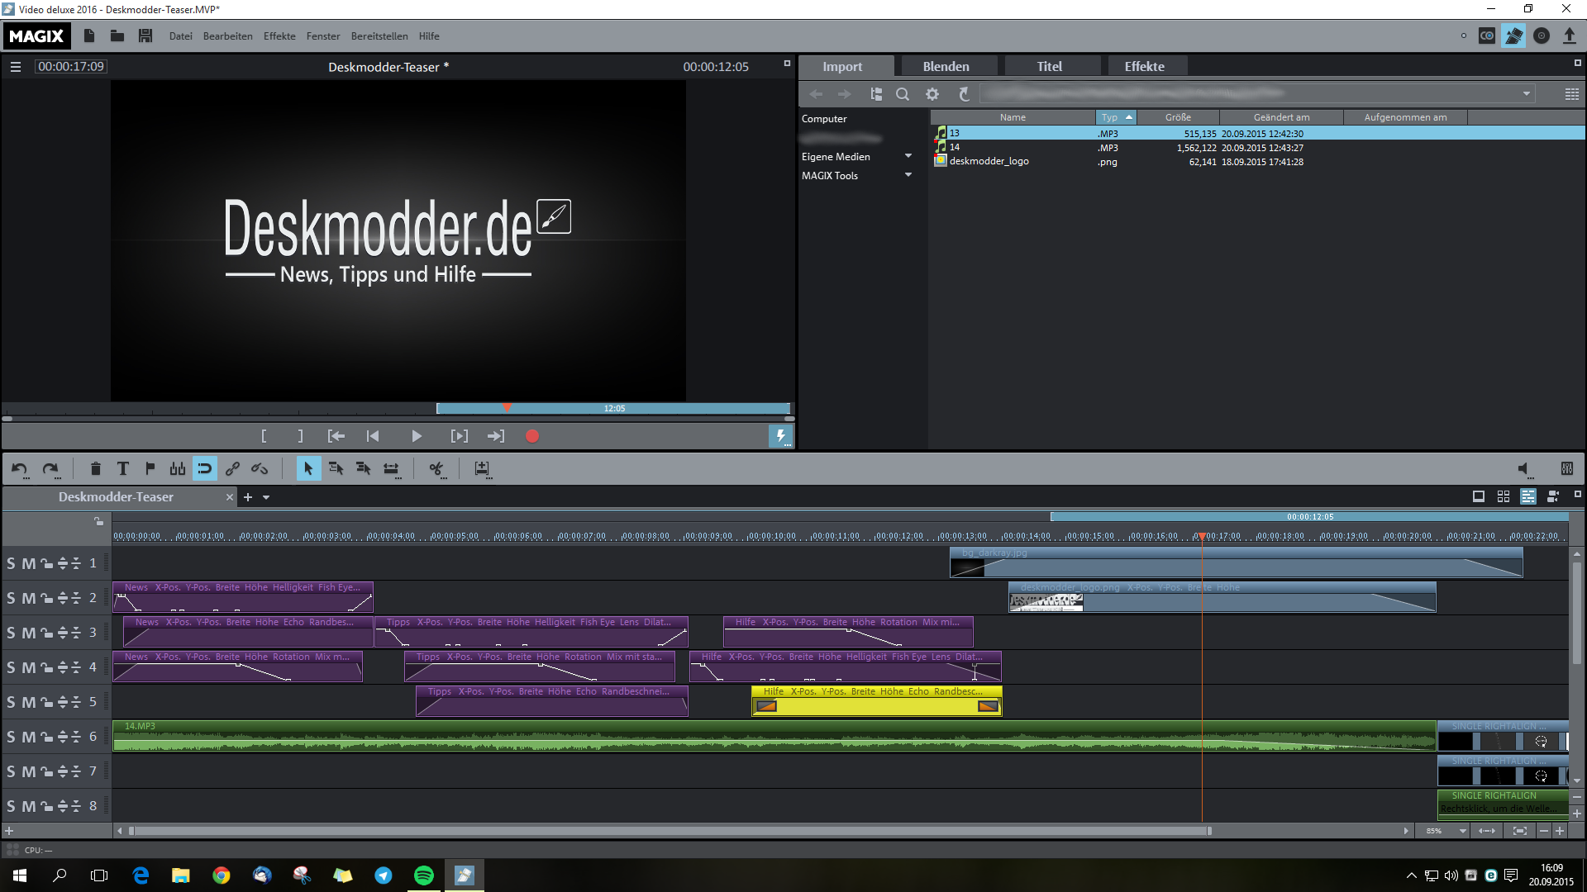
Task: Open the title editor T icon
Action: [123, 469]
